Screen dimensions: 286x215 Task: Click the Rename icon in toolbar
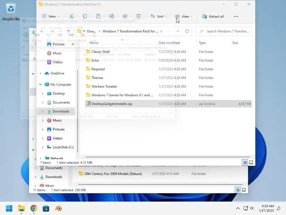click(x=112, y=17)
